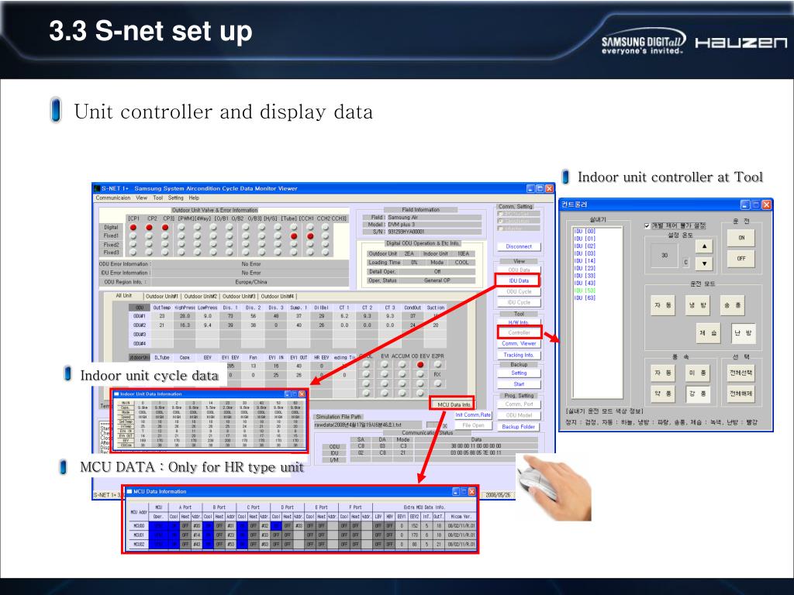The height and width of the screenshot is (595, 794).
Task: Select 자동 in the 풍속 group
Action: coord(662,373)
